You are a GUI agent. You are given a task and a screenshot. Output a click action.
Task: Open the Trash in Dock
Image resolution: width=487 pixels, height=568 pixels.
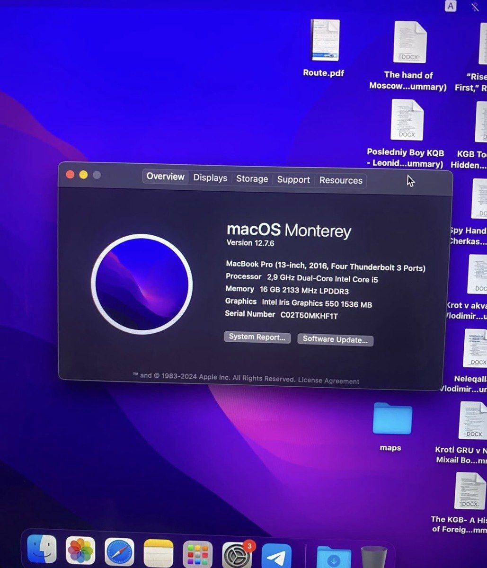373,557
